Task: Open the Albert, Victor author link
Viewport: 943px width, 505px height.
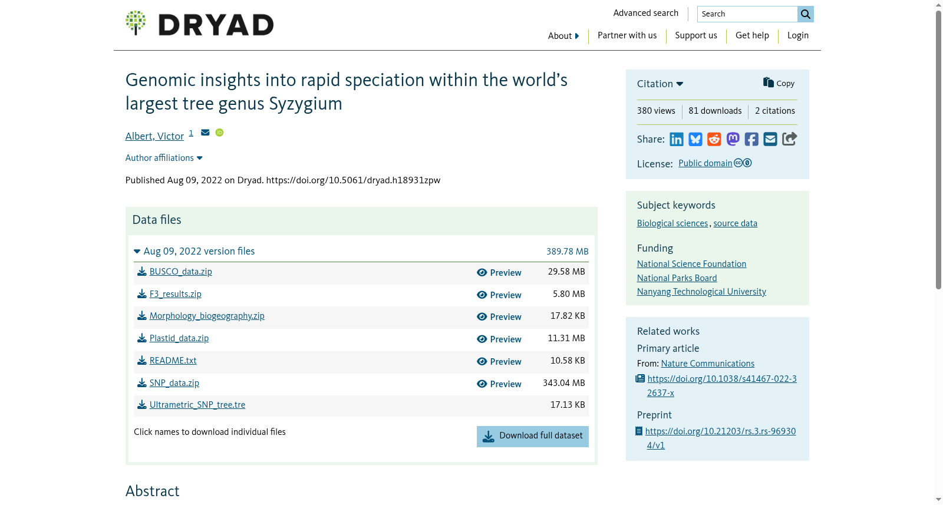Action: 154,136
